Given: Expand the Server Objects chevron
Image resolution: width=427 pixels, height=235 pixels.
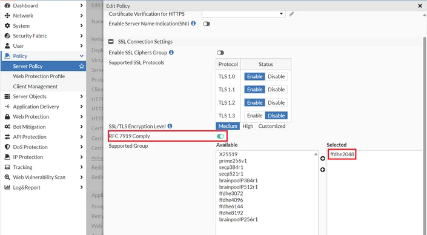Looking at the screenshot, I should click(81, 96).
